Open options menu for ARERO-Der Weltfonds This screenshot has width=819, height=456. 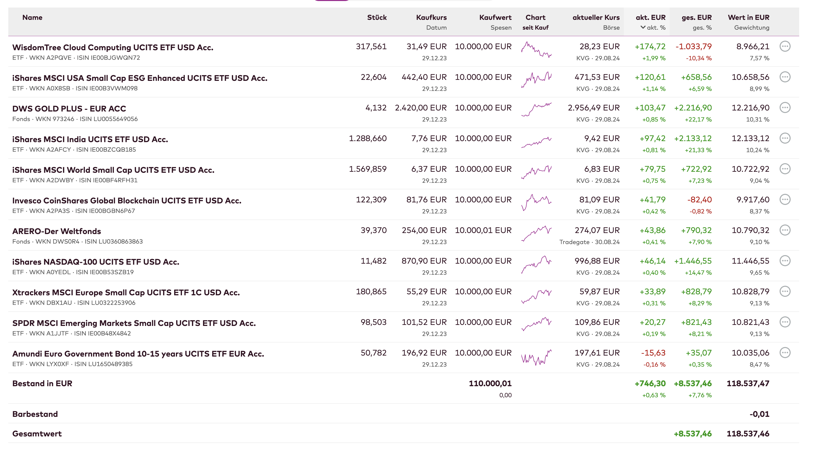(785, 230)
